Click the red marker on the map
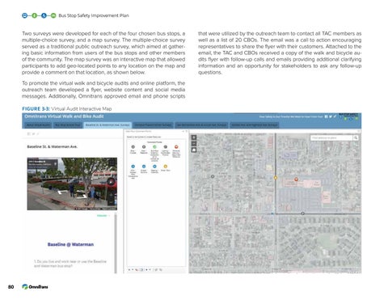This screenshot has height=300, width=388. coord(296,180)
